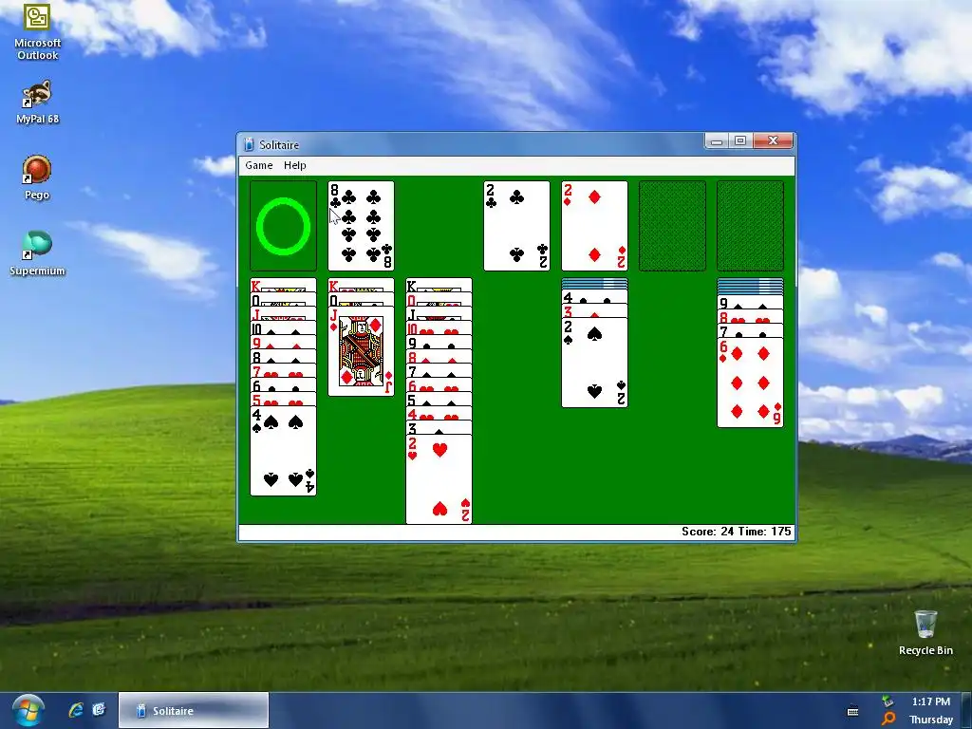
Task: Select the 4 of spades card
Action: pyautogui.click(x=283, y=451)
